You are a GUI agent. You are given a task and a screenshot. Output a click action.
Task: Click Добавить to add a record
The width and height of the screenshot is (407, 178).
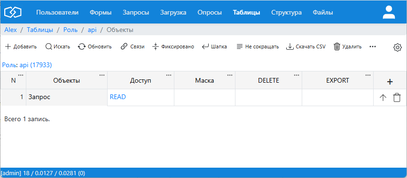pos(21,46)
